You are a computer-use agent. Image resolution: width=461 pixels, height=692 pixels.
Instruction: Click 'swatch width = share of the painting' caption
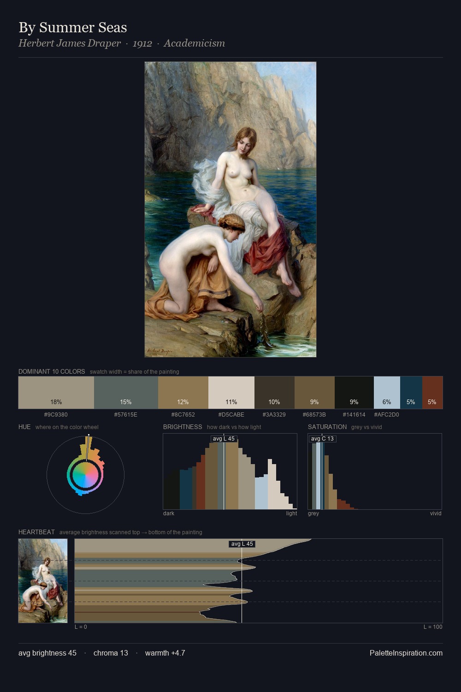click(x=135, y=372)
